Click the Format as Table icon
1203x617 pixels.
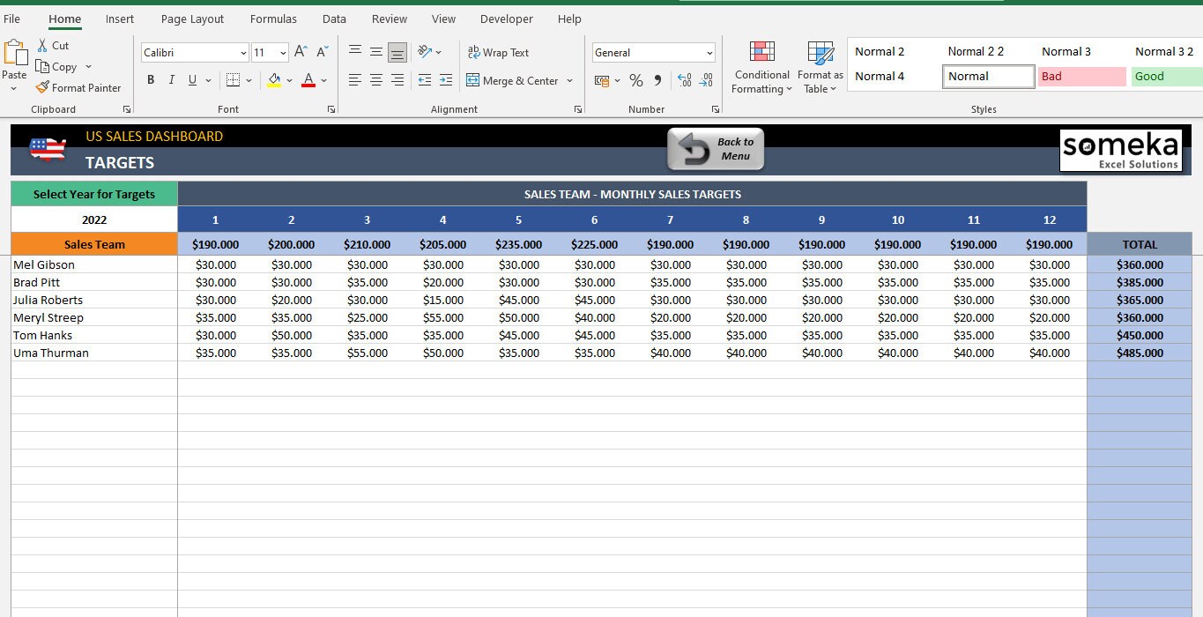coord(820,66)
